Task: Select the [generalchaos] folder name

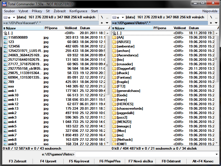Action: [x=129, y=91]
